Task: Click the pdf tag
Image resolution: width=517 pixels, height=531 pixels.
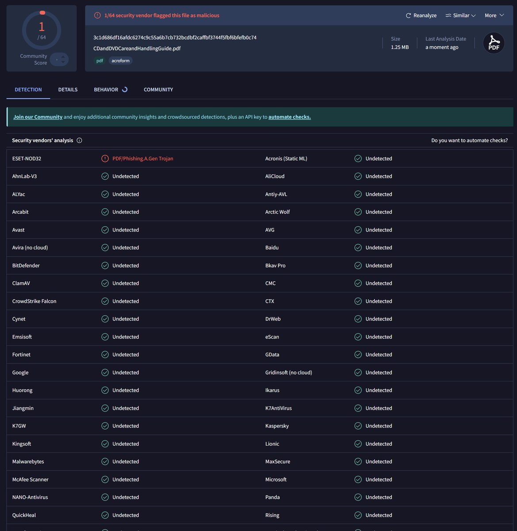Action: (100, 61)
